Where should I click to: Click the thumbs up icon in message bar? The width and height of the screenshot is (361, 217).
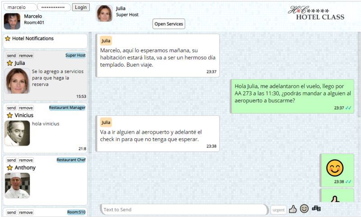(x=292, y=209)
